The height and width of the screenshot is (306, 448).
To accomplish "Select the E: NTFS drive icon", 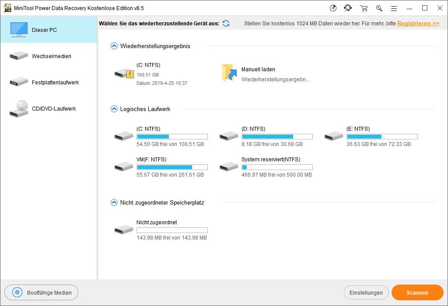I will pos(334,136).
